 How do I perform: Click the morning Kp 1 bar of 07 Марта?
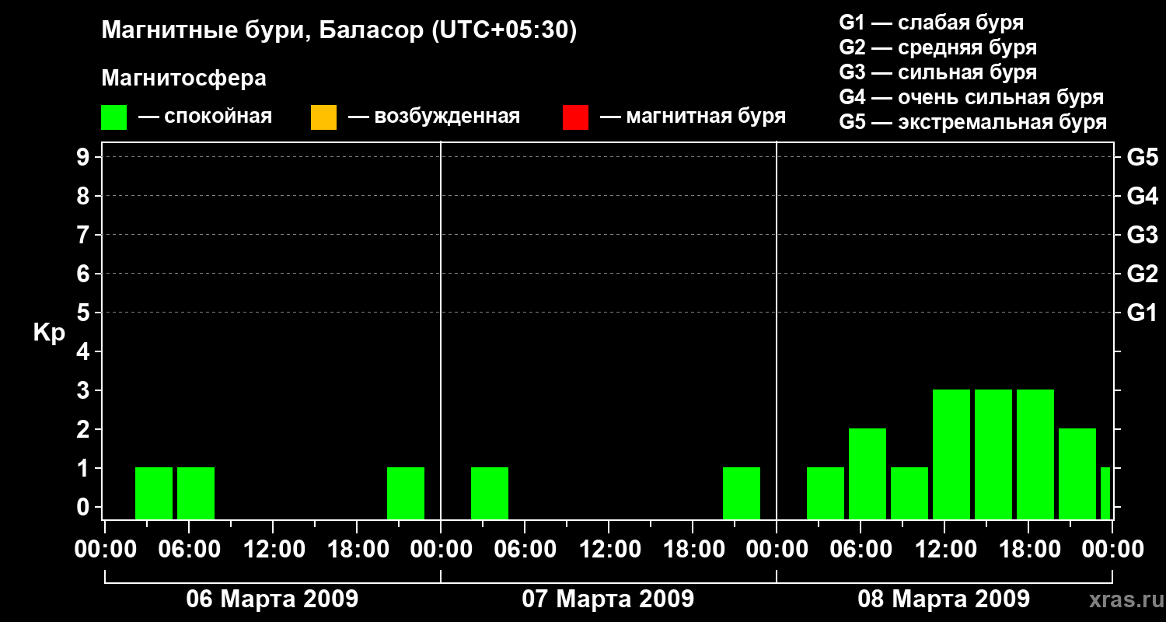[x=490, y=493]
